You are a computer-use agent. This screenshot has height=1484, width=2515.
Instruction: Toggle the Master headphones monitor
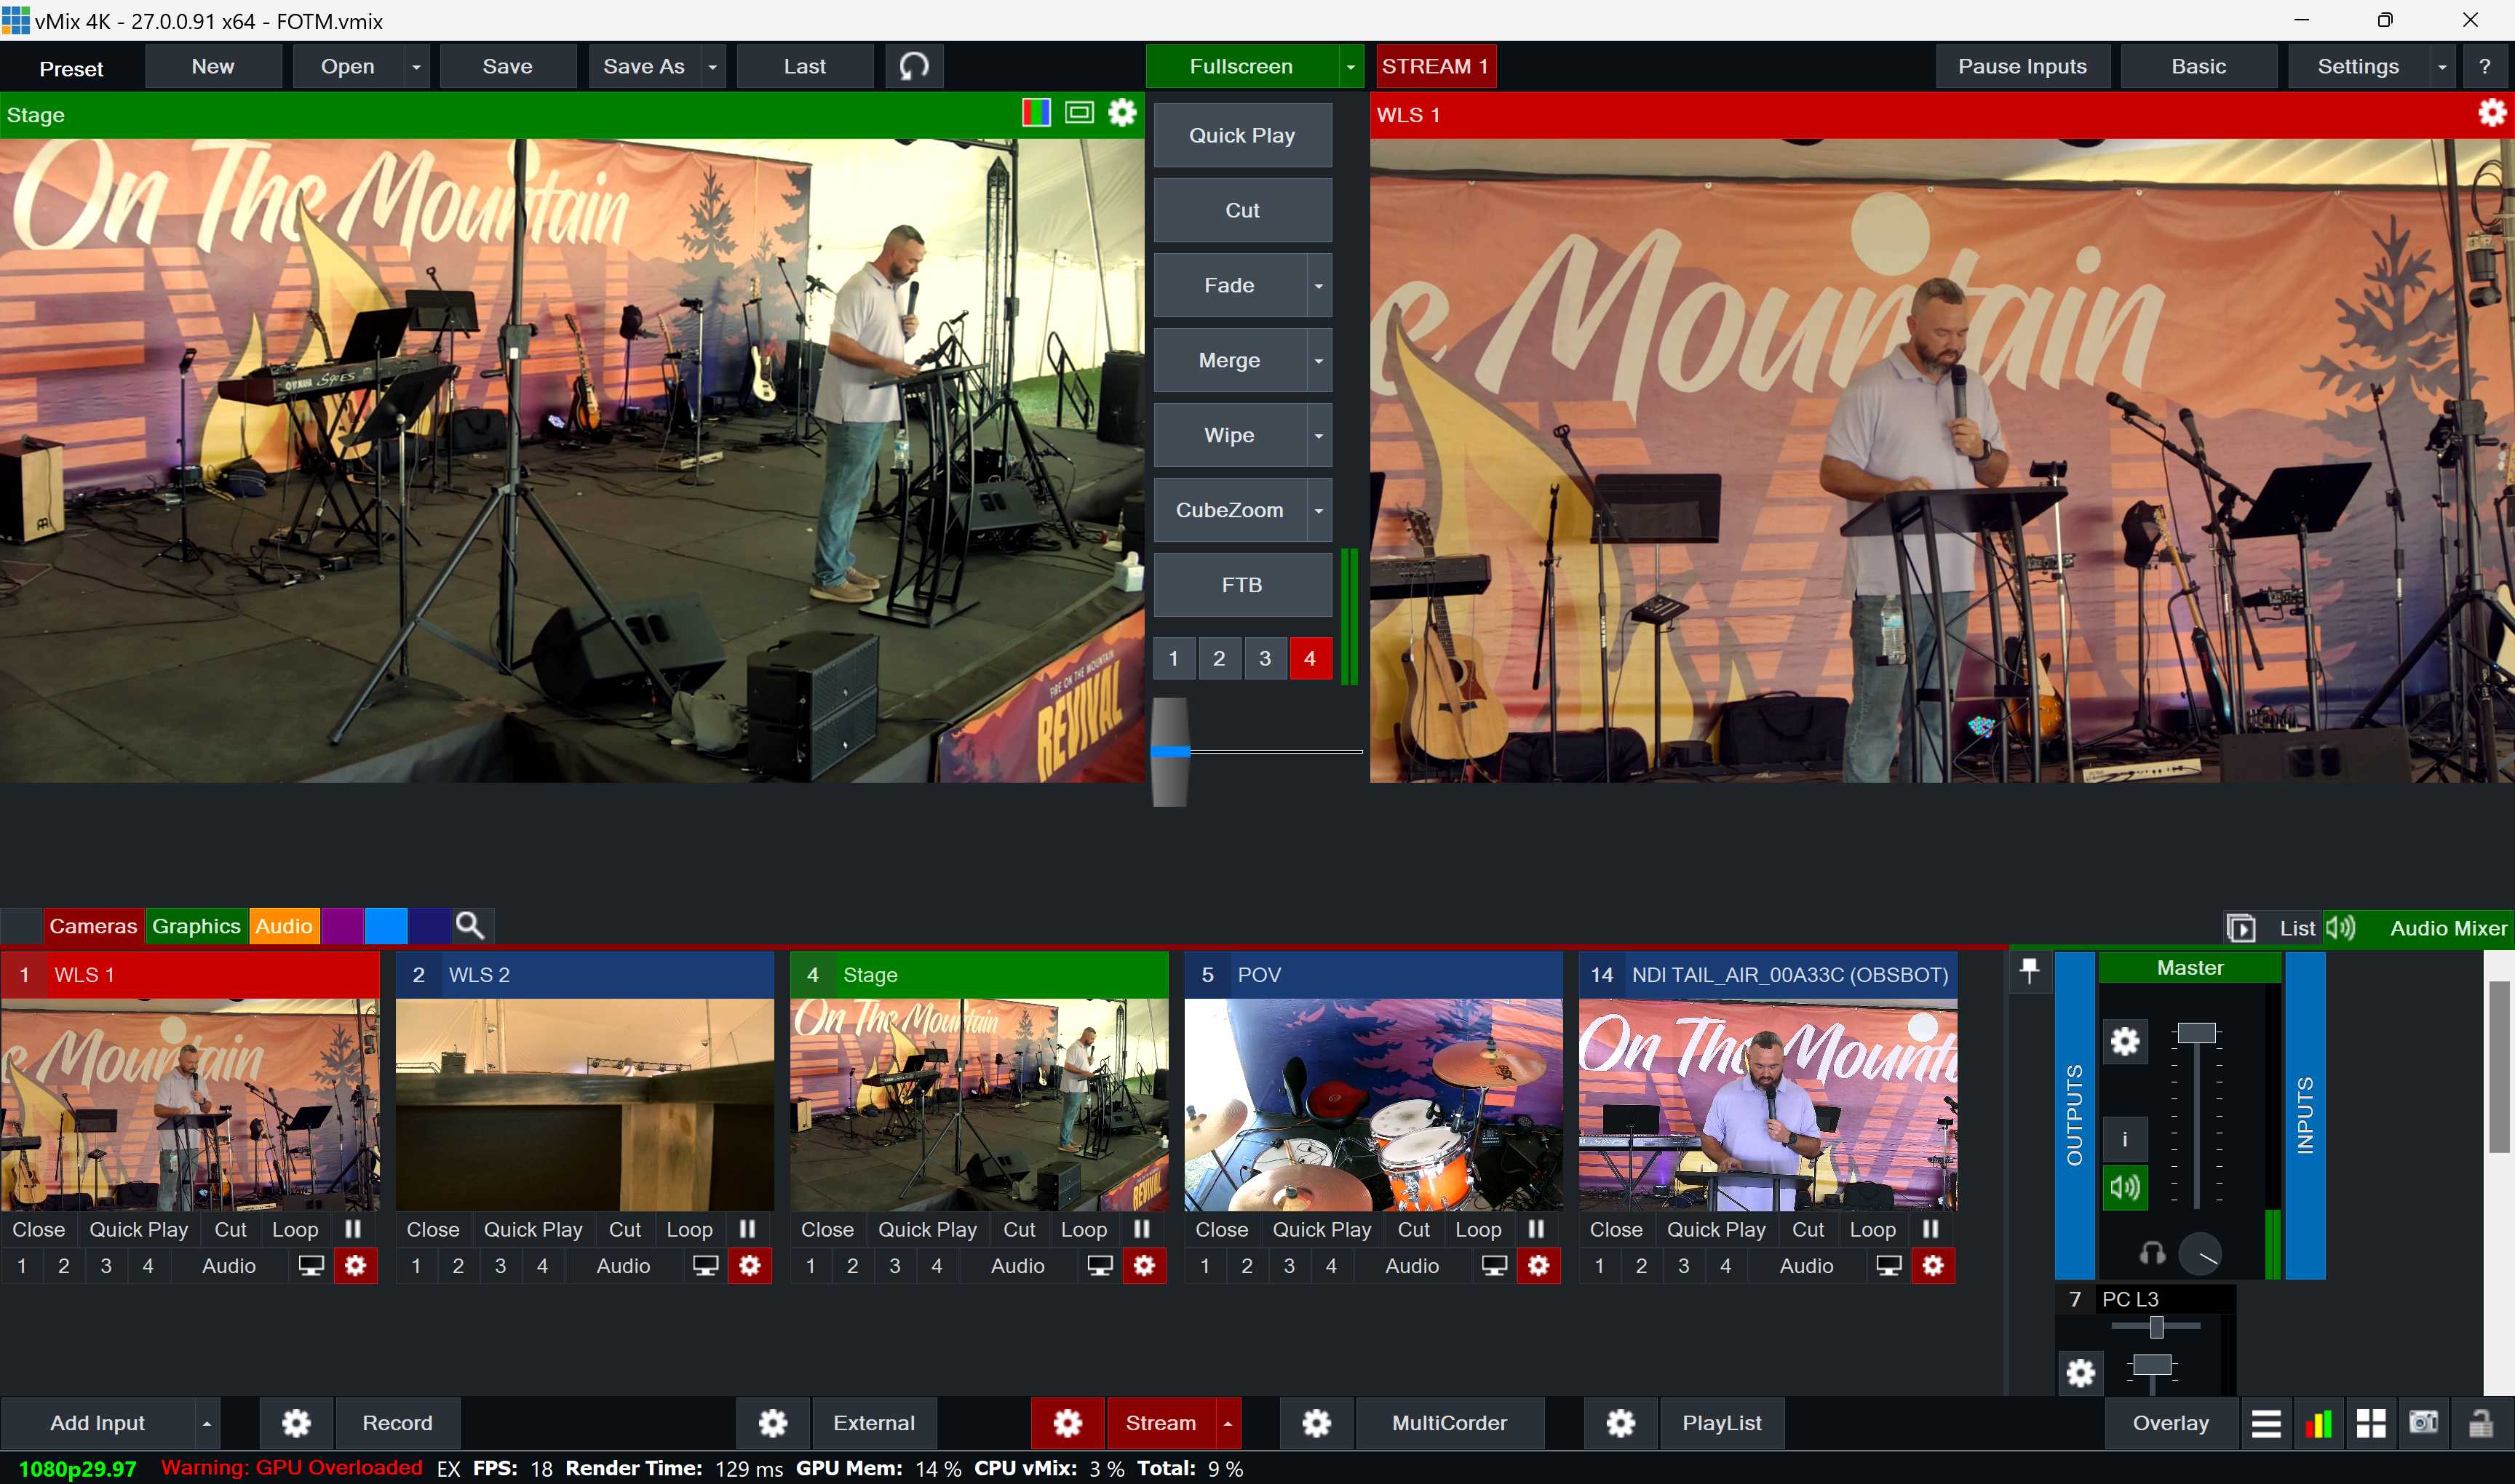point(2152,1253)
